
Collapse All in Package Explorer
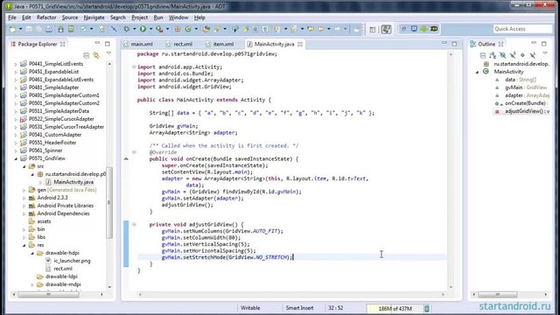pyautogui.click(x=86, y=55)
